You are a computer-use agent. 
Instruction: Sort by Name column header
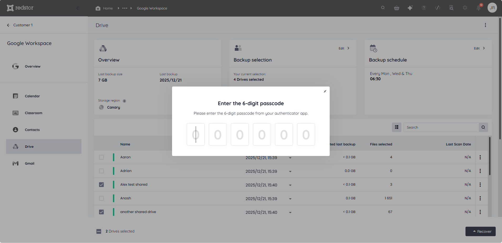point(125,144)
